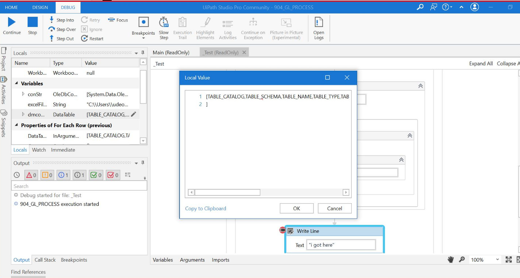Open the Breakpoints panel tab
Viewport: 520px width, 278px height.
tap(74, 260)
